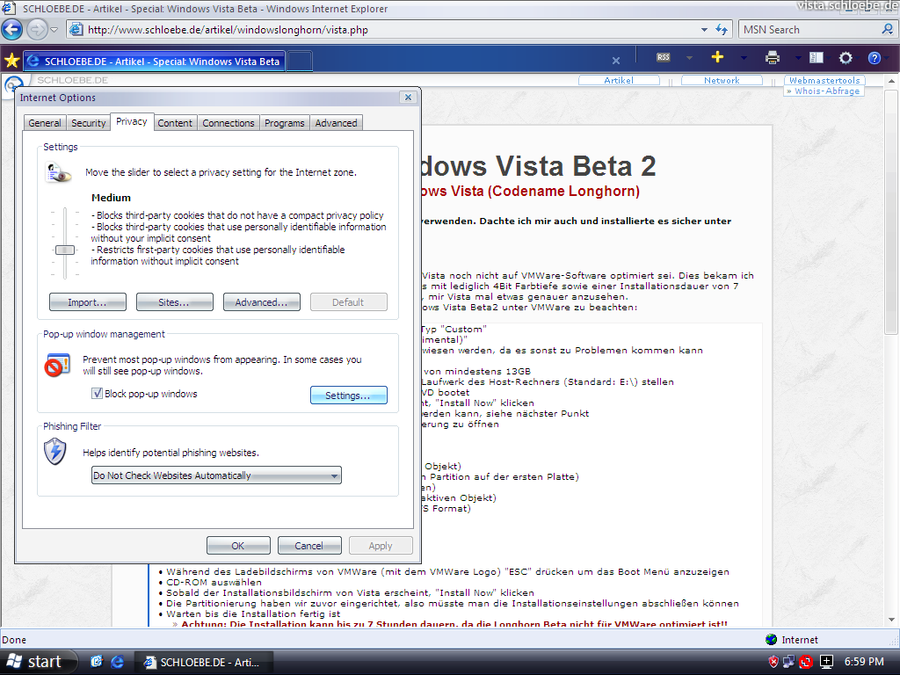Open the Network site navigation link

(x=722, y=80)
